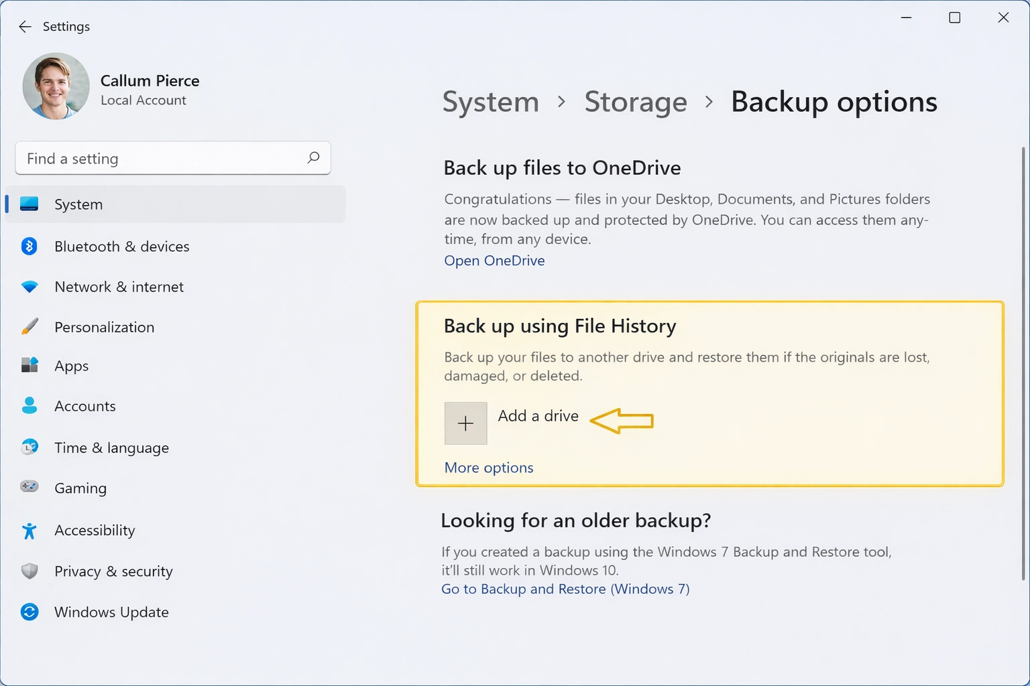Open Personalization settings
The image size is (1030, 686).
tap(104, 327)
